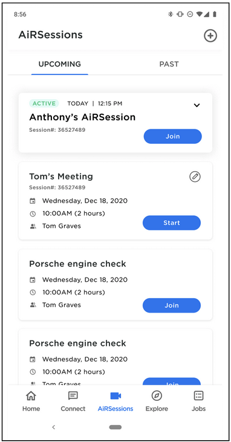
Task: Tap the Android home pill
Action: click(x=115, y=427)
